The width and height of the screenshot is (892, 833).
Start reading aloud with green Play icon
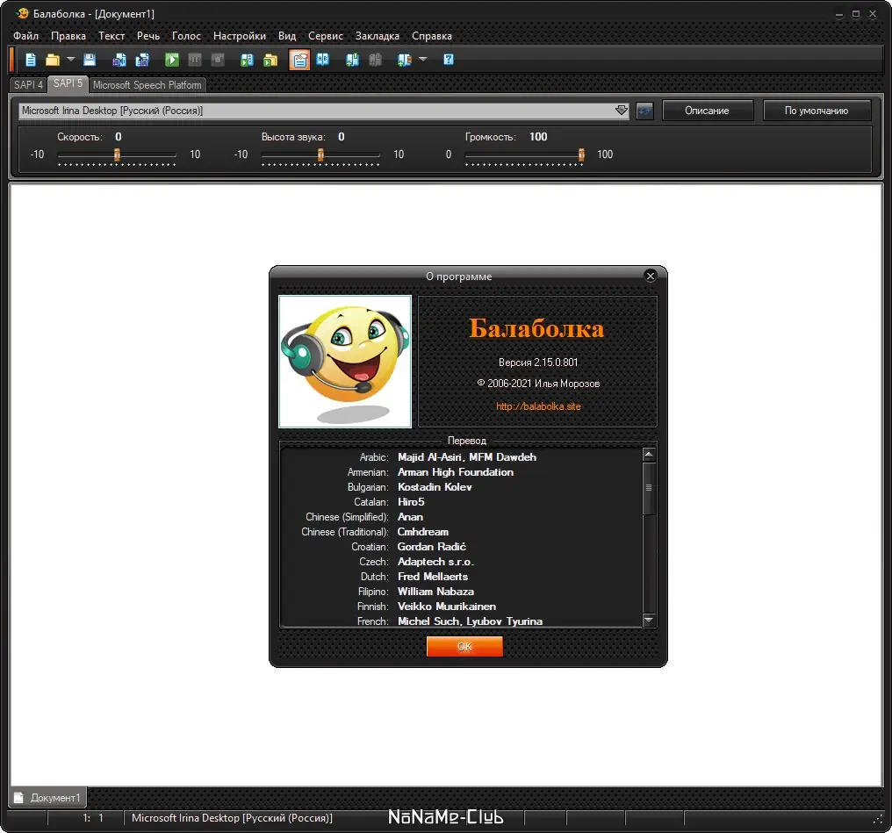[x=172, y=60]
